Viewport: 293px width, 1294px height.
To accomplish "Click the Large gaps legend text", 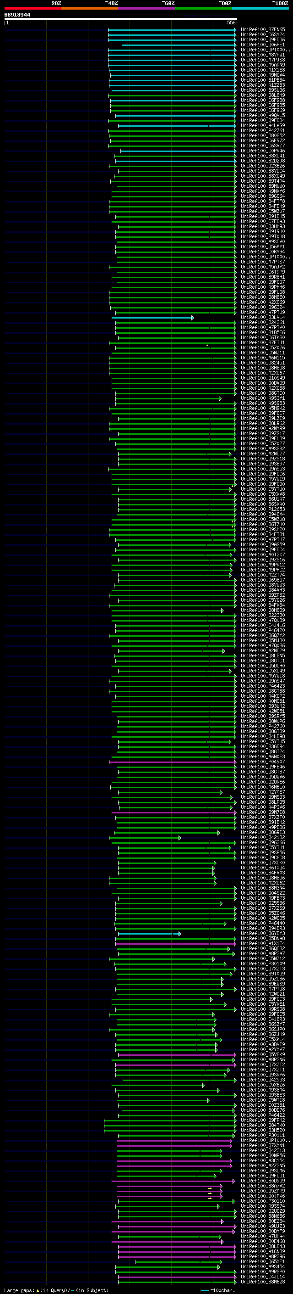I will pos(57,1290).
